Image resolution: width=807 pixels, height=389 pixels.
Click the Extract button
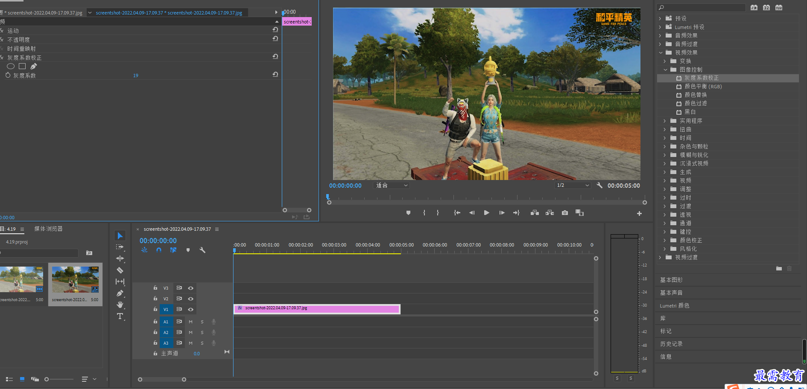550,212
